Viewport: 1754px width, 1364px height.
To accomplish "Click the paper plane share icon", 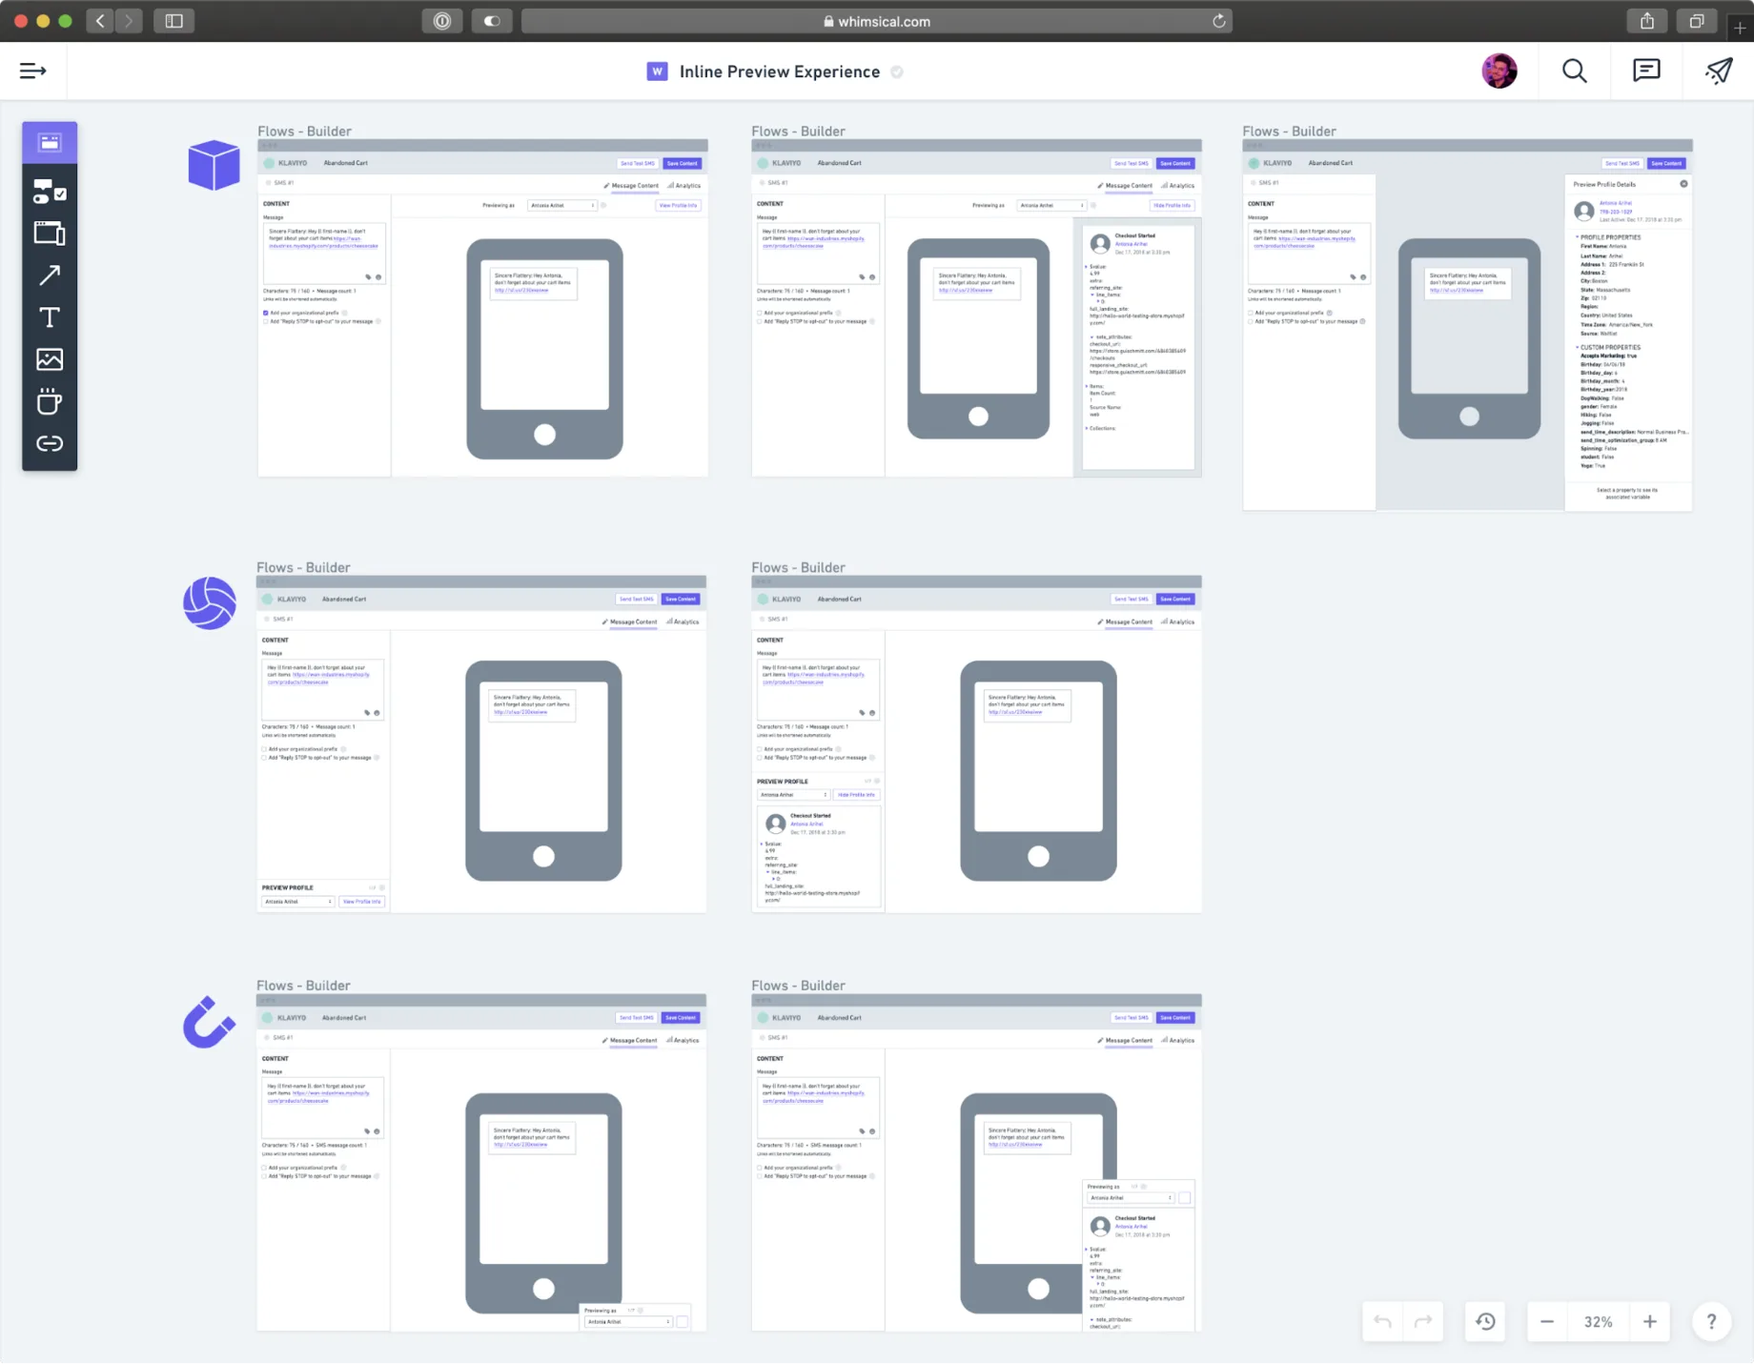I will pyautogui.click(x=1719, y=71).
